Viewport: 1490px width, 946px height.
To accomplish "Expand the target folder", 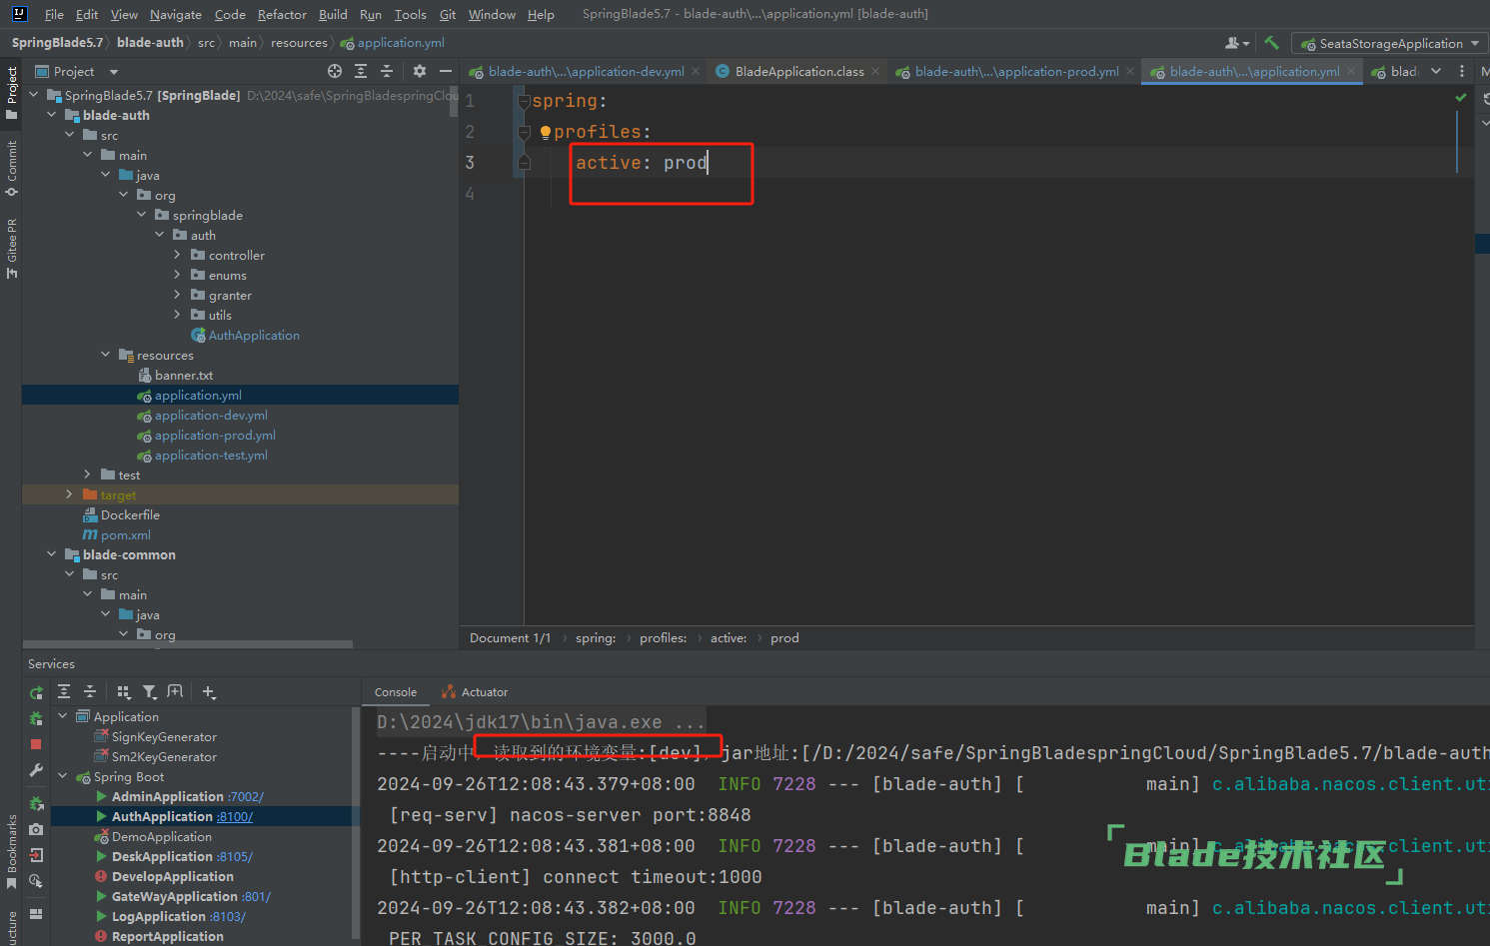I will point(69,494).
